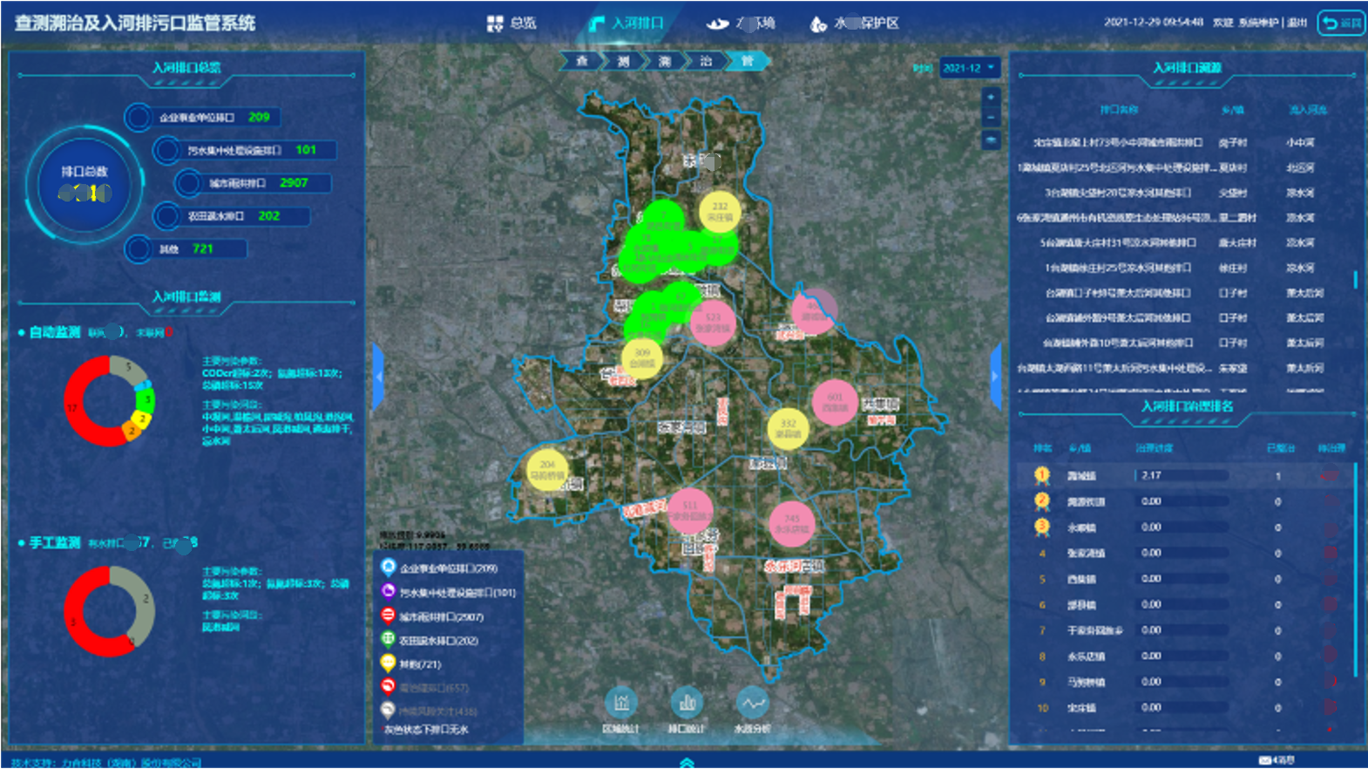Open the 水质分析 line graph icon

pos(752,702)
